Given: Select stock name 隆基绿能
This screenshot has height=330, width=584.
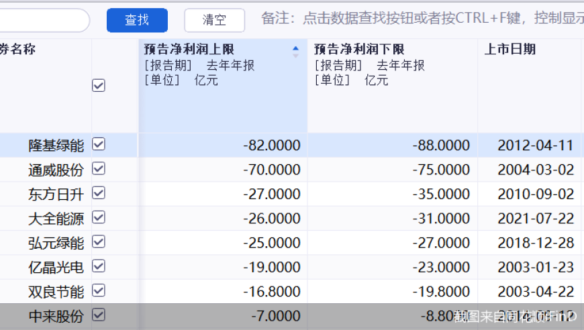Looking at the screenshot, I should pyautogui.click(x=56, y=146).
